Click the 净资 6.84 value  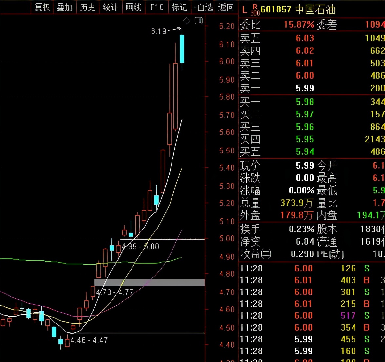305,242
